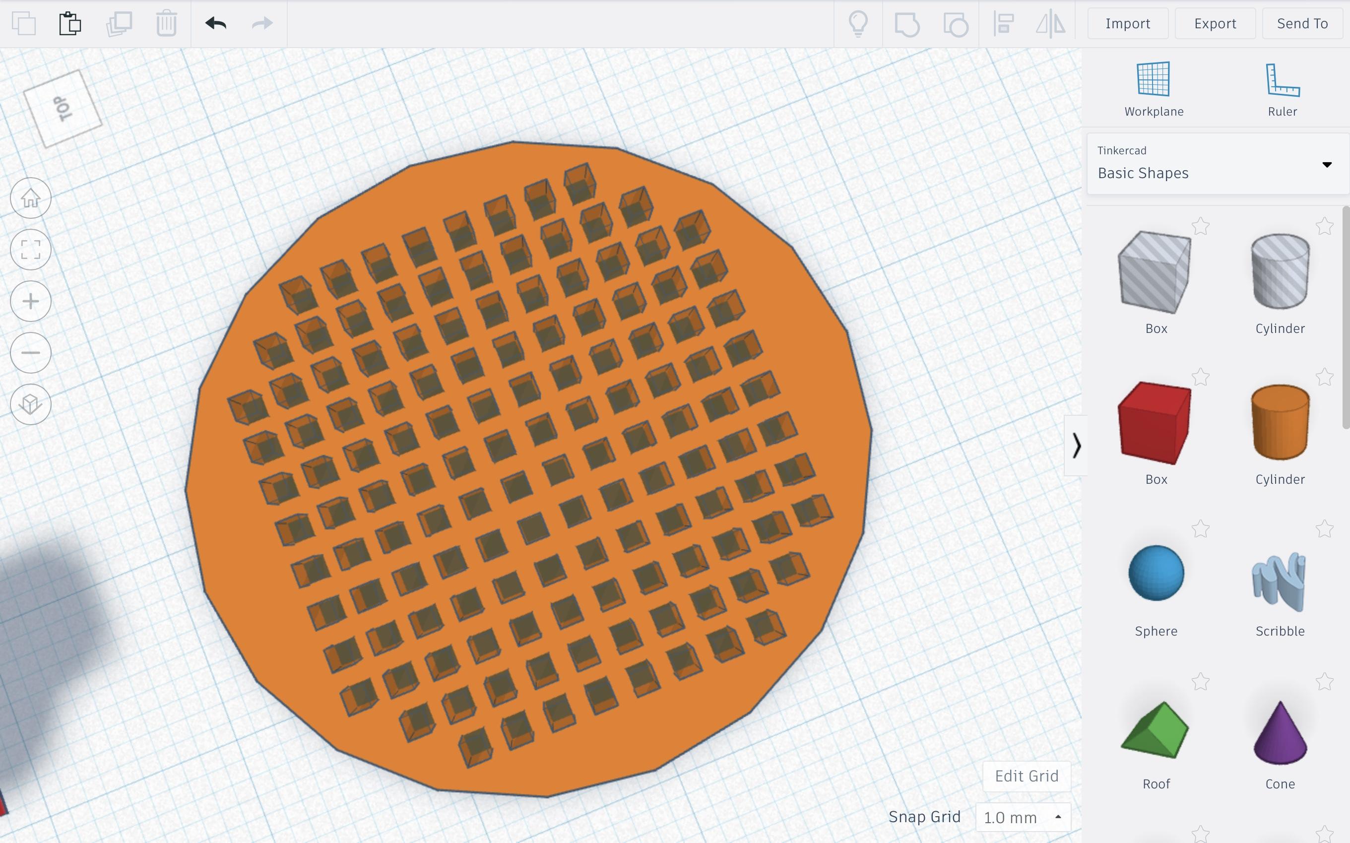The image size is (1350, 843).
Task: Collapse the shapes panel with the chevron
Action: pos(1076,446)
